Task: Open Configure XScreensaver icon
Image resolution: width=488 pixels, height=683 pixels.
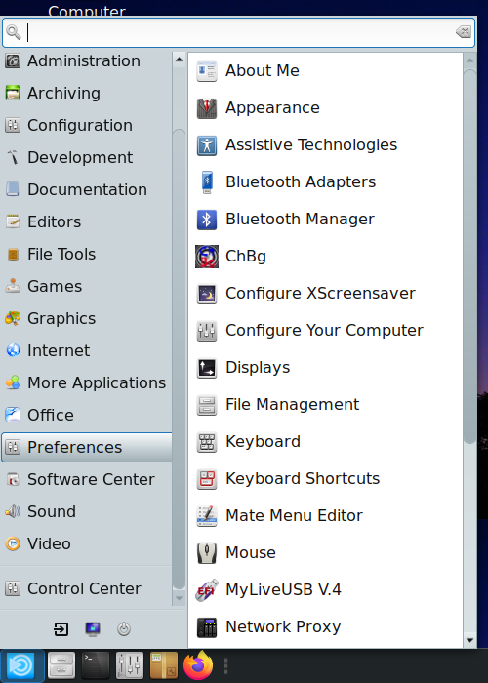Action: [207, 293]
